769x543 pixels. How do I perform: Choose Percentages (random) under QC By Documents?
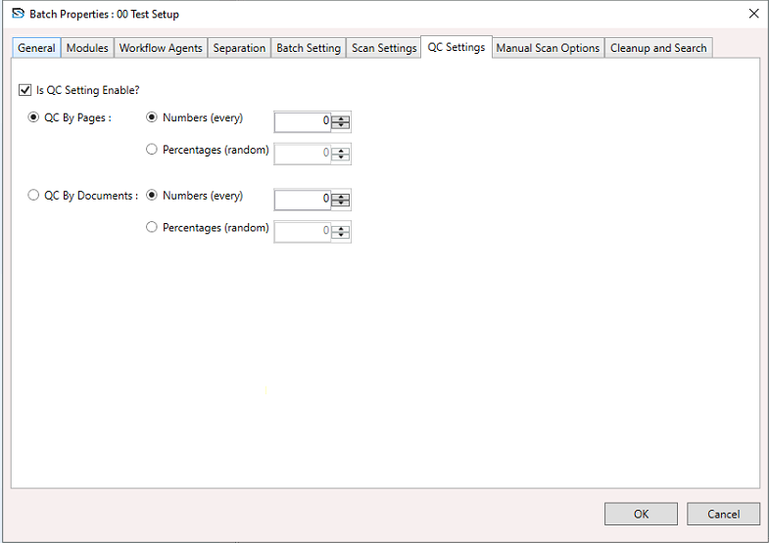152,227
